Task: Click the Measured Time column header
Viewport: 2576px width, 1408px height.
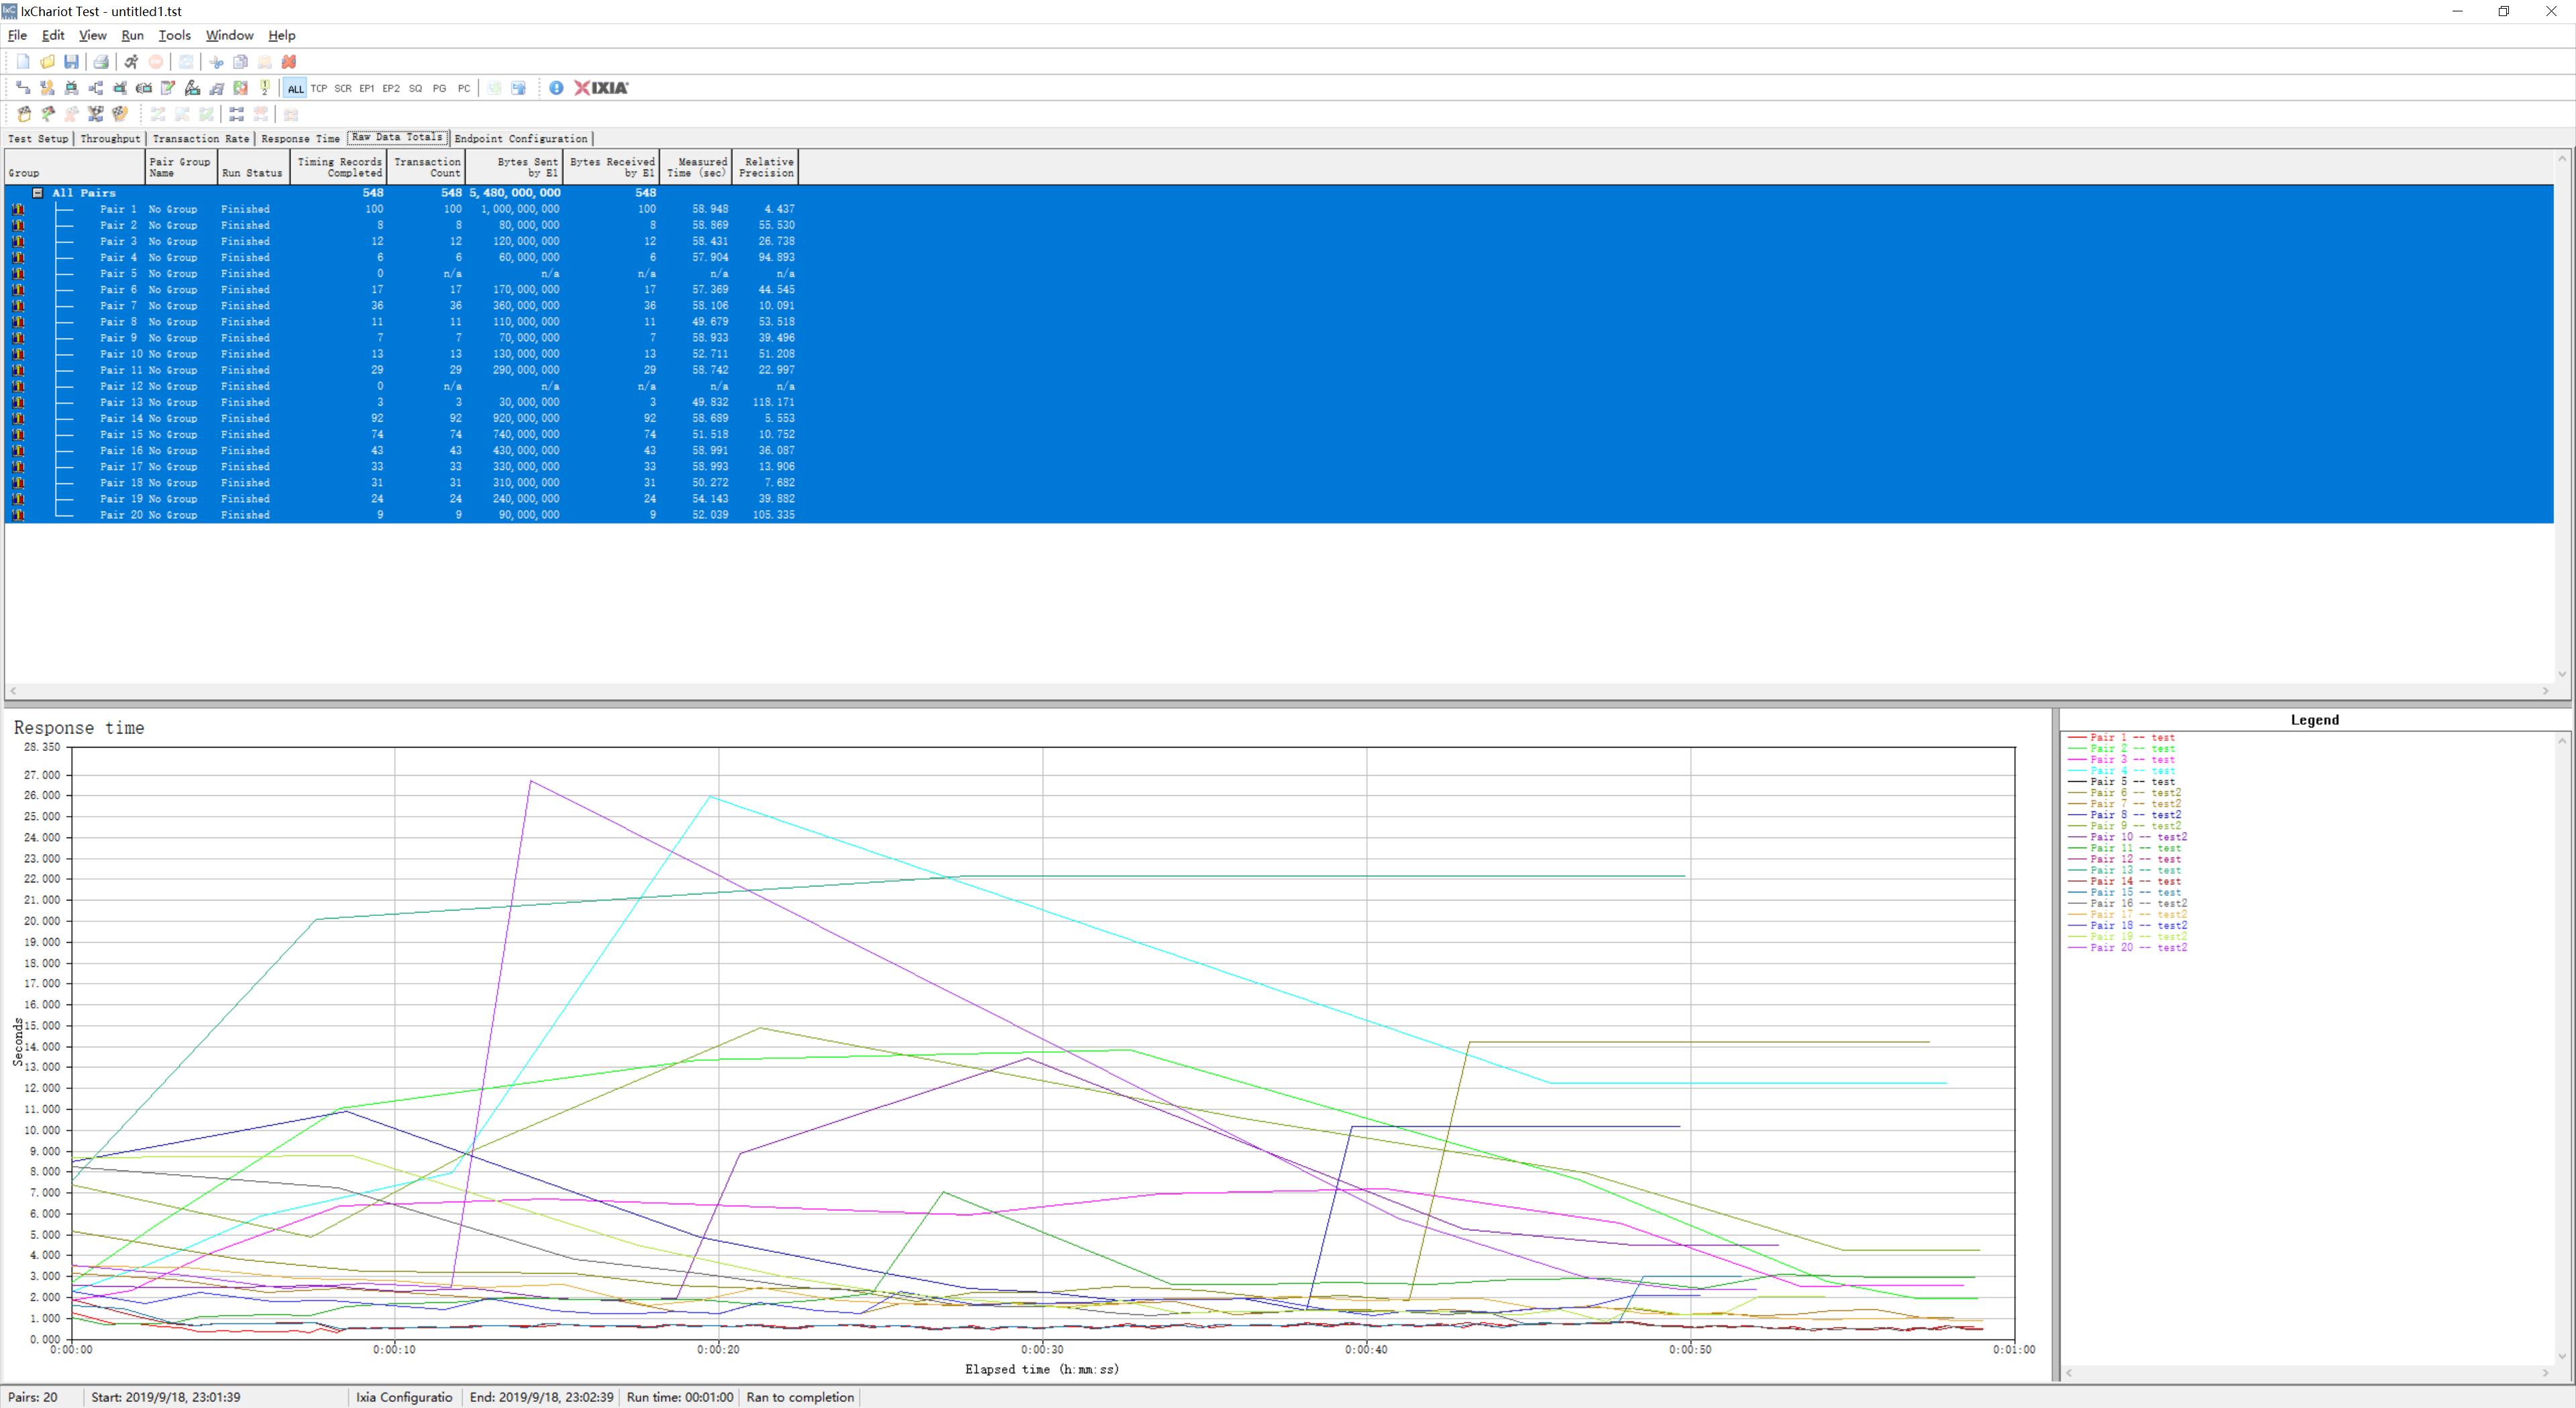Action: click(696, 167)
